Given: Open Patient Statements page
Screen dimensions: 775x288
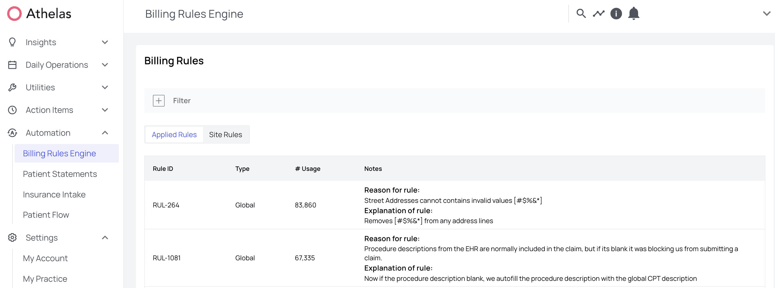Looking at the screenshot, I should coord(60,174).
